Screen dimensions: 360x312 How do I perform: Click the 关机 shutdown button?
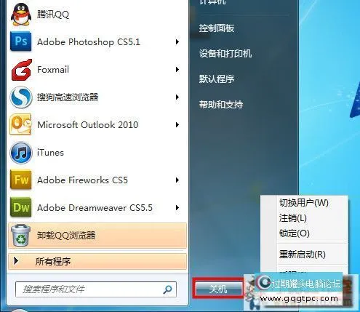pyautogui.click(x=218, y=289)
